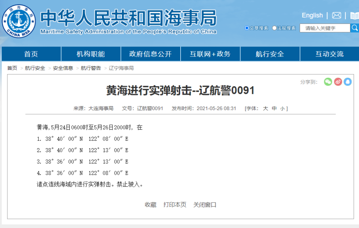359x228 pixels.
Task: Select the 文章搜索 radio option
Action: pos(246,28)
